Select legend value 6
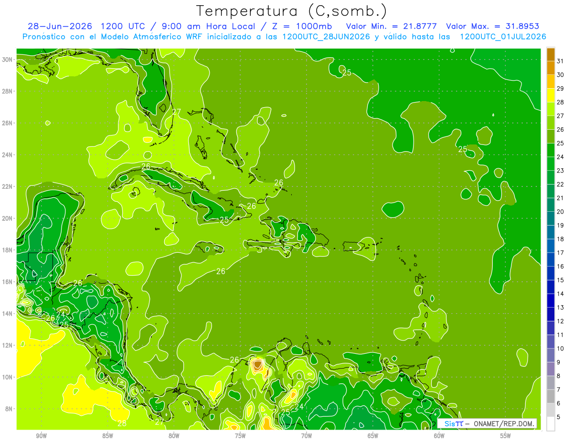The width and height of the screenshot is (573, 442). 559,403
